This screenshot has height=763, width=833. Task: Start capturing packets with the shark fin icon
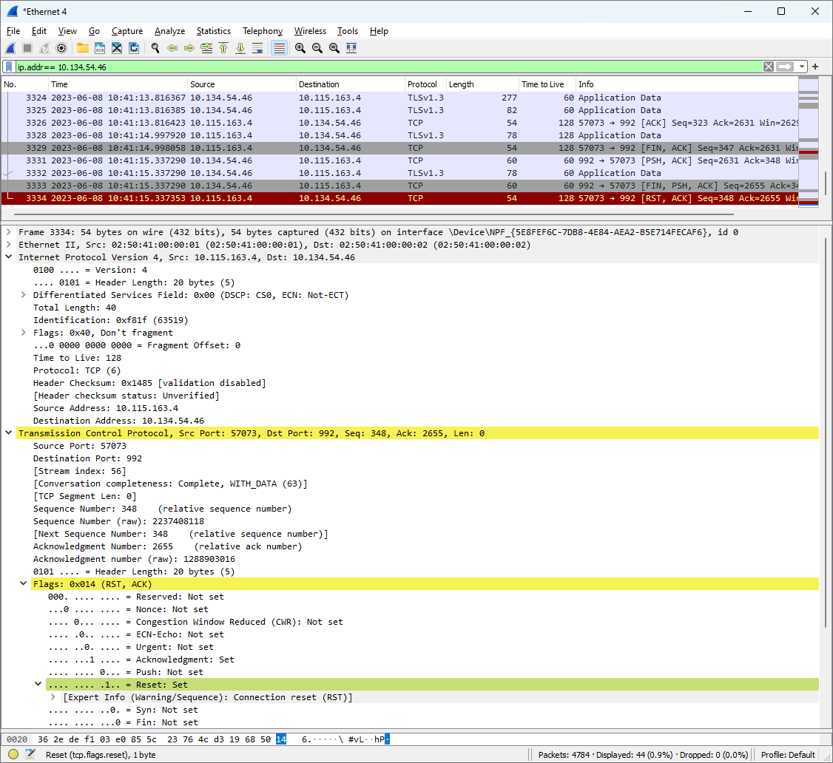10,48
